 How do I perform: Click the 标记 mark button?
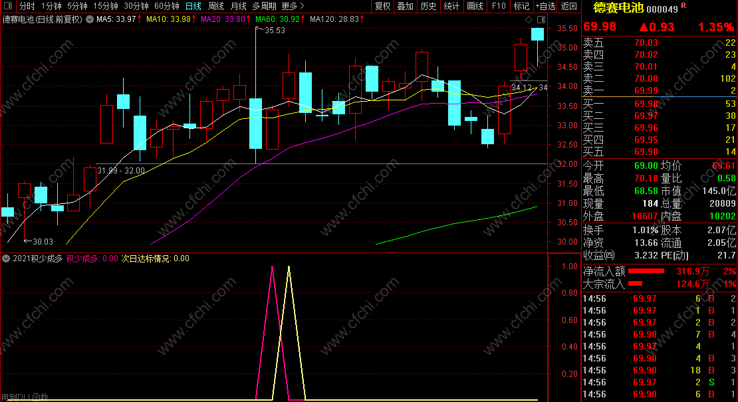point(521,6)
